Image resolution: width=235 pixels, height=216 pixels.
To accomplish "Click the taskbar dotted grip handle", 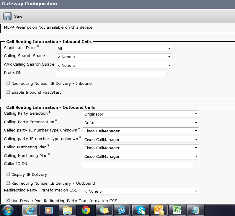I will click(18, 210).
